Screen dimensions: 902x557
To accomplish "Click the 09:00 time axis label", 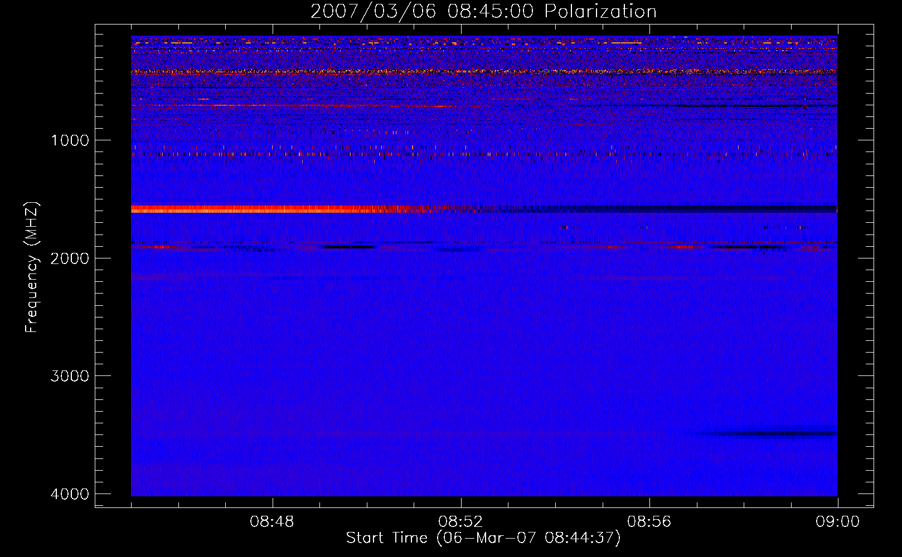I will coord(837,522).
